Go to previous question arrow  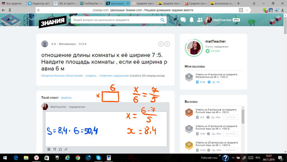(x=161, y=44)
